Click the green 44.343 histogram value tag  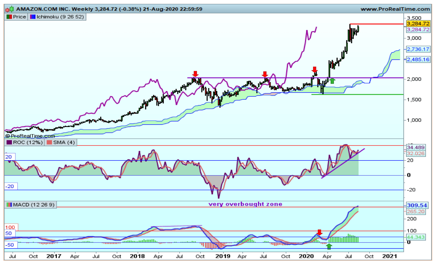click(x=416, y=237)
